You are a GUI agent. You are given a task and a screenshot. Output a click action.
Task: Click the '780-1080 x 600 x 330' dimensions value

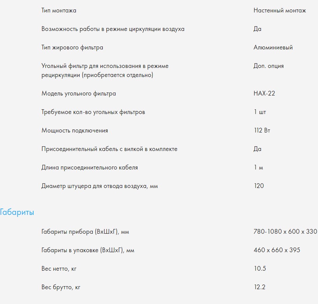[x=285, y=232]
